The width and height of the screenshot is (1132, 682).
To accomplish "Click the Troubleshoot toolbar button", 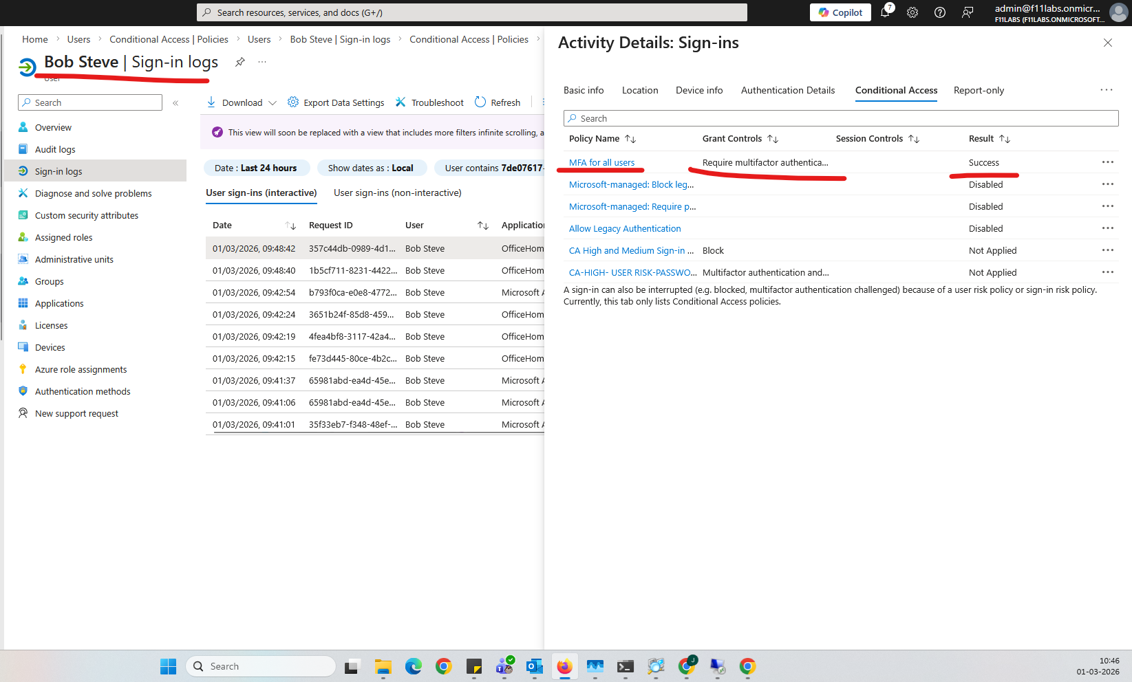I will pyautogui.click(x=429, y=102).
